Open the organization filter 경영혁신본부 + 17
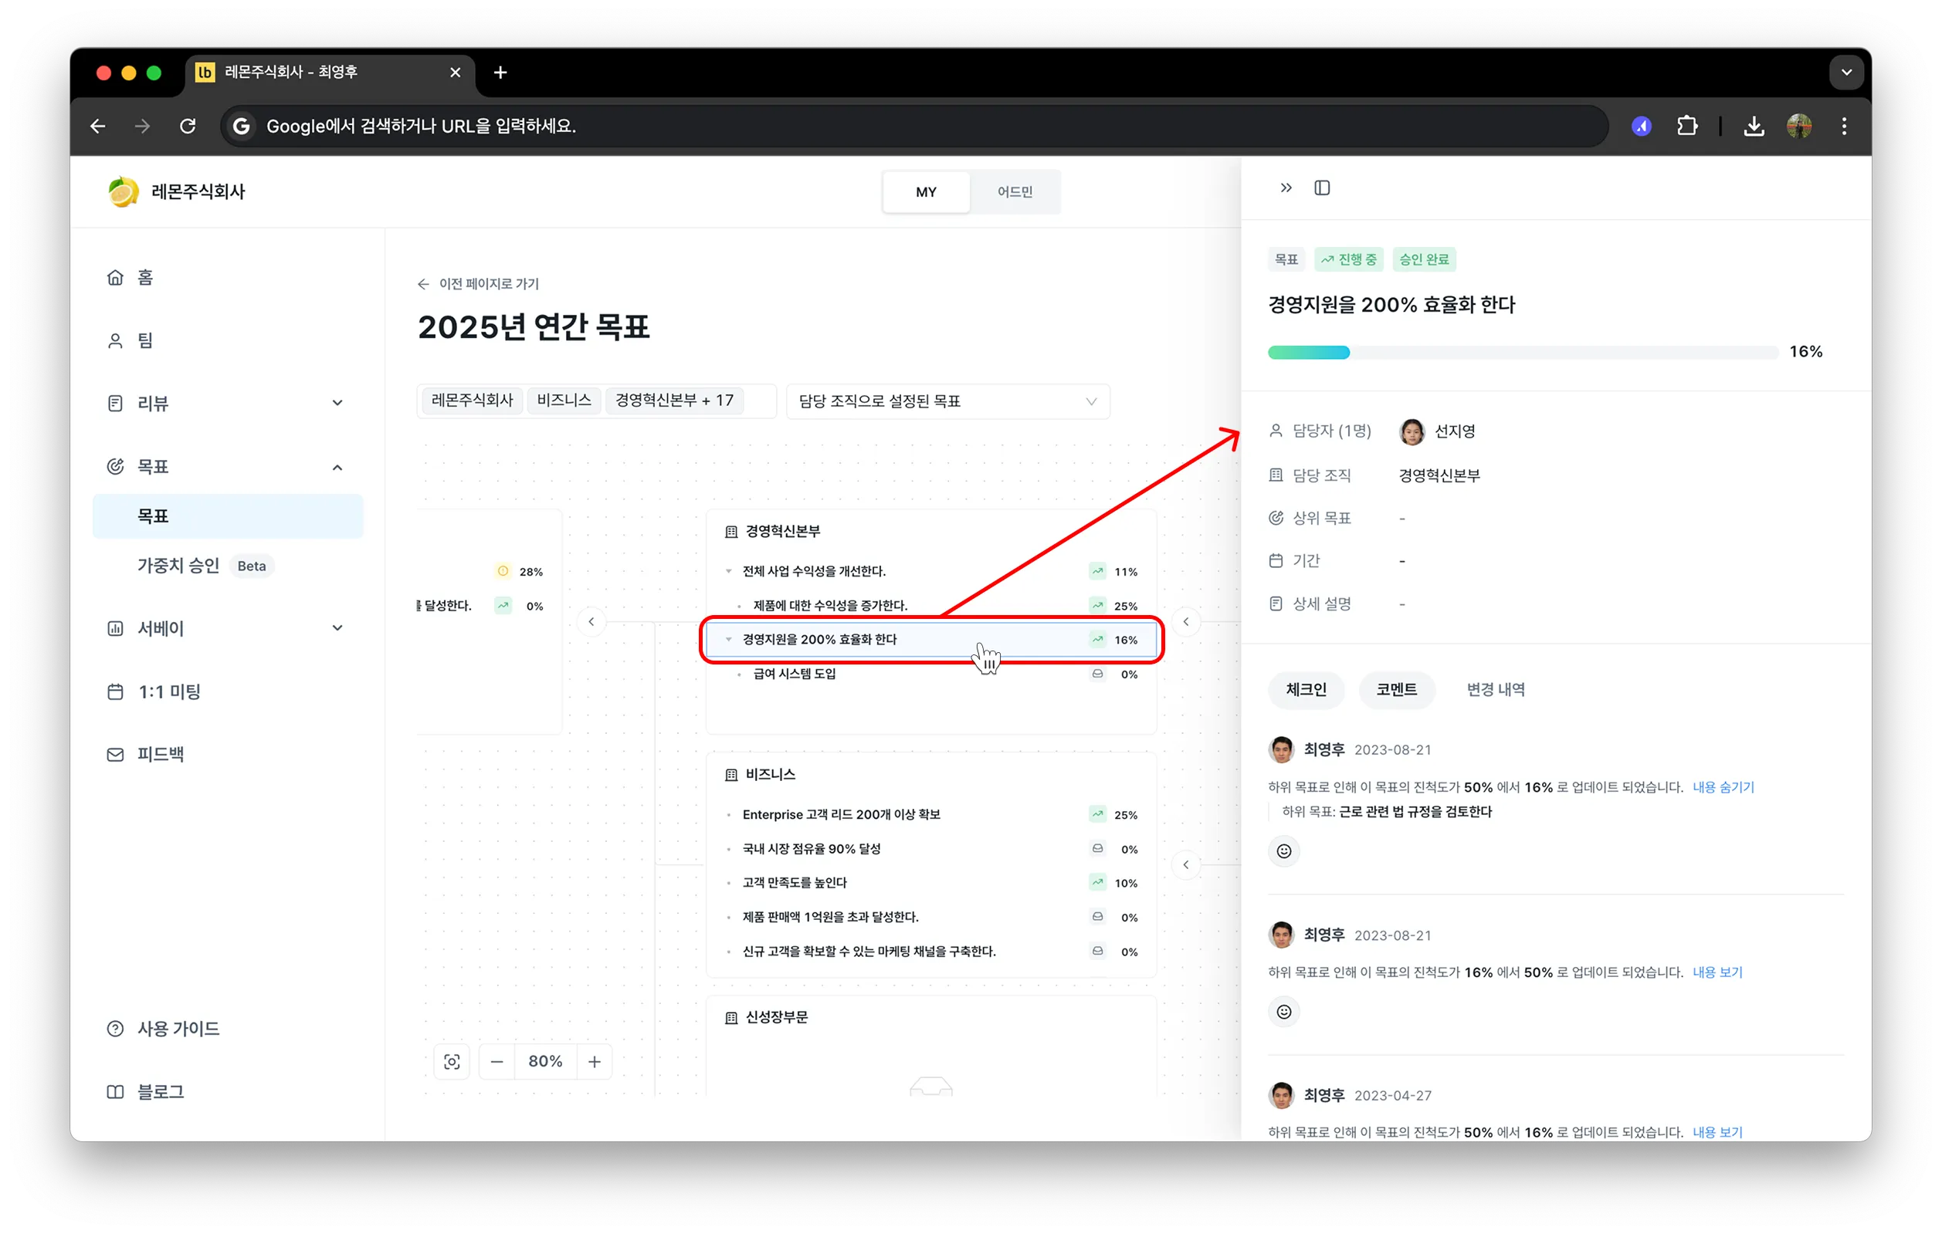Screen dimensions: 1942x1234 click(x=674, y=401)
